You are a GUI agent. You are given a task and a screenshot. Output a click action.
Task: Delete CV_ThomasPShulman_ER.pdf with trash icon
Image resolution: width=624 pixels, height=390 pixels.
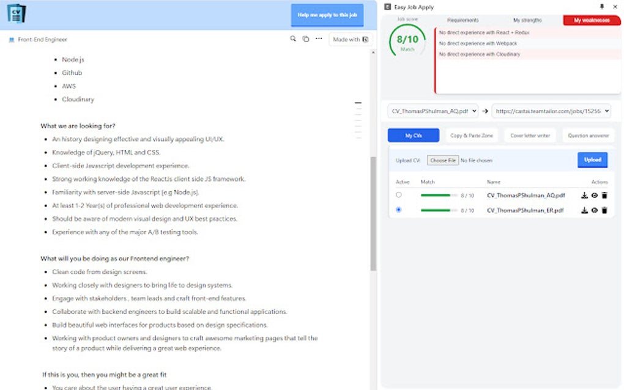[605, 210]
